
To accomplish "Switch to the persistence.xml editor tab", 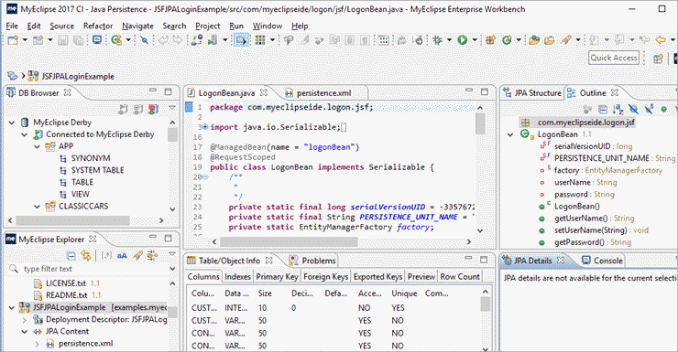I will [x=323, y=92].
